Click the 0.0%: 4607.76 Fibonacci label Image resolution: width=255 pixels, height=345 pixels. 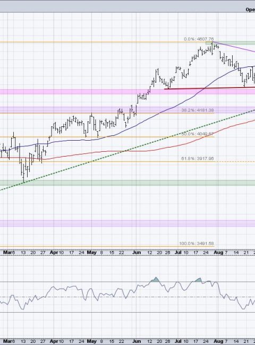[199, 39]
